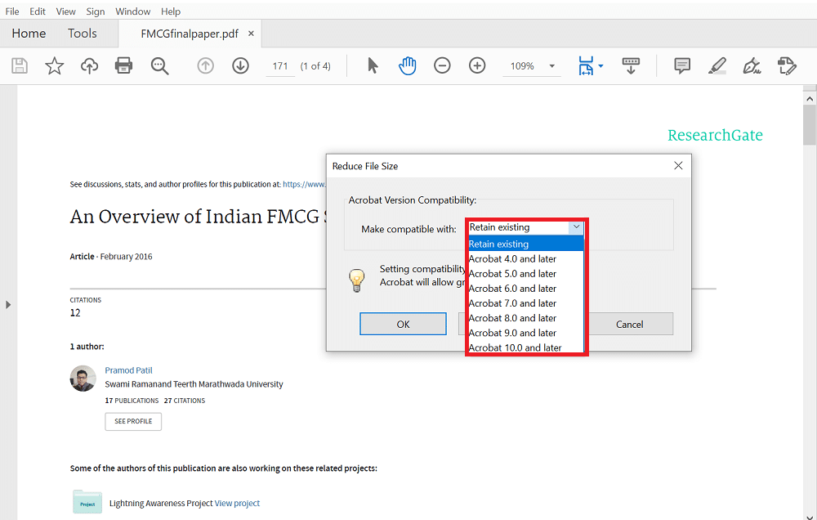Zoom out with the minus icon
Viewport: 817px width, 520px height.
click(442, 66)
